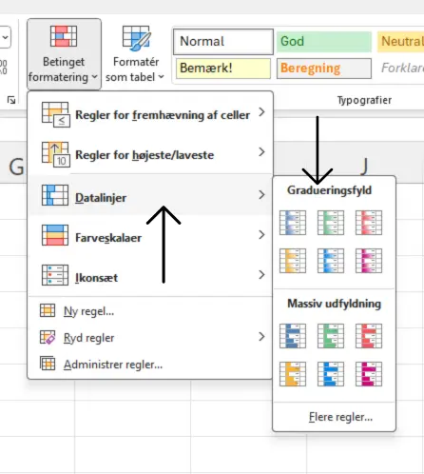
Task: Select orange solid fill data bar
Action: coord(293,374)
